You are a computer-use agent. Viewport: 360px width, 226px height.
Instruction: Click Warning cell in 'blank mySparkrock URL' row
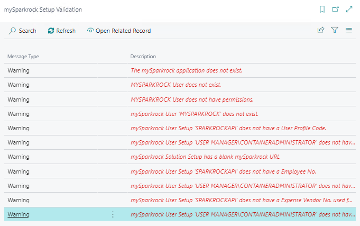point(19,157)
